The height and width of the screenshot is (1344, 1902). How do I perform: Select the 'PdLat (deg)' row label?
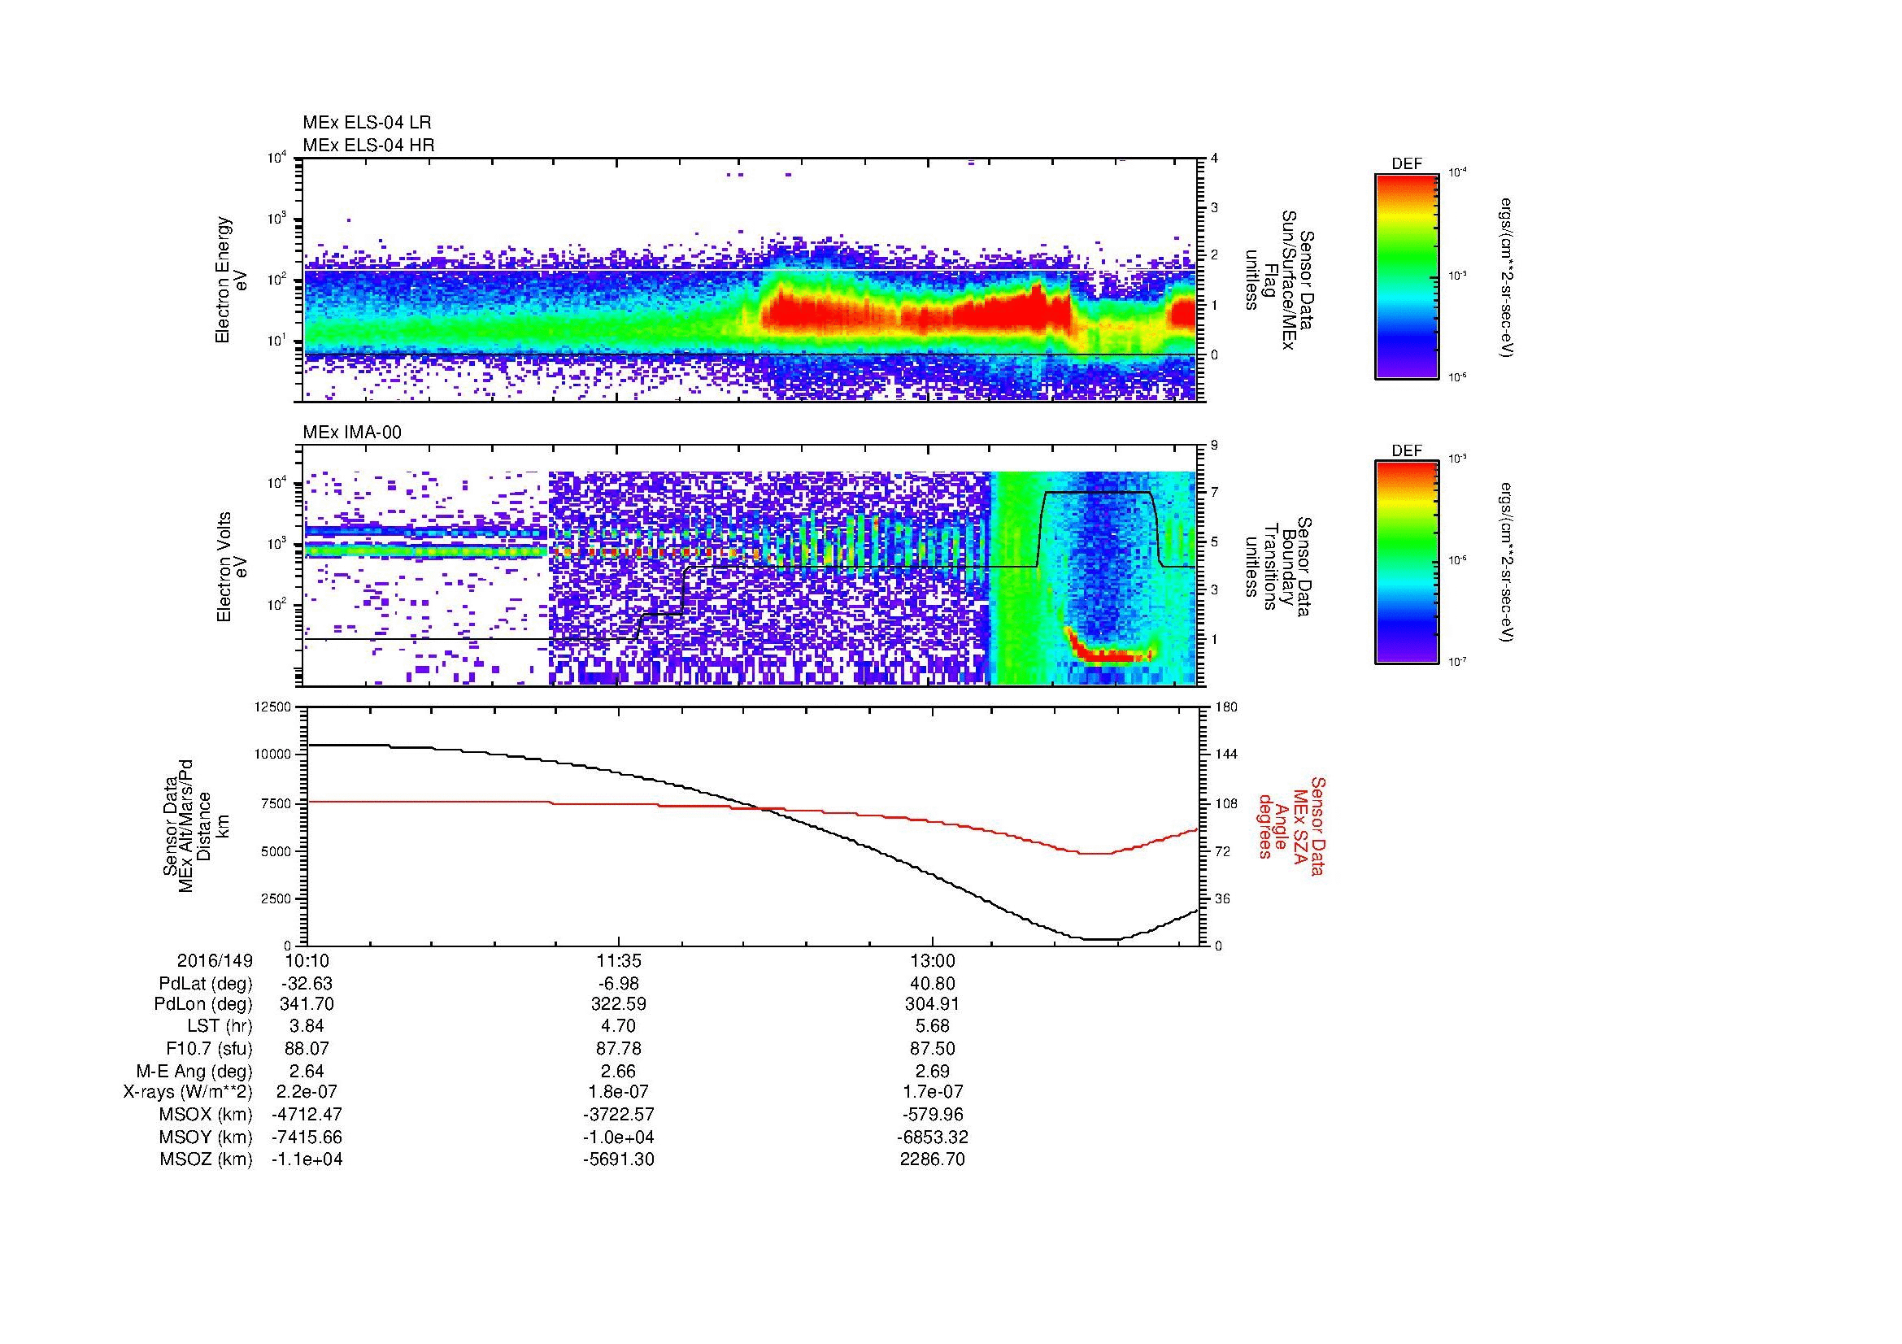[x=206, y=984]
